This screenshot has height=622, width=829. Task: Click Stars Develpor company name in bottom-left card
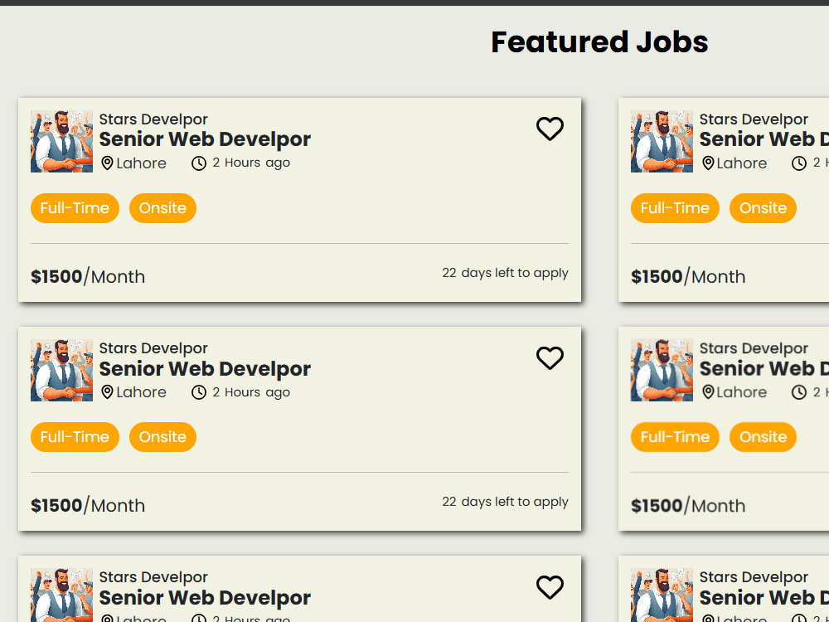153,577
